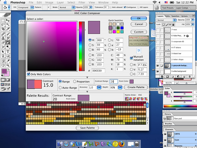Click the Cancel button

coord(139,24)
